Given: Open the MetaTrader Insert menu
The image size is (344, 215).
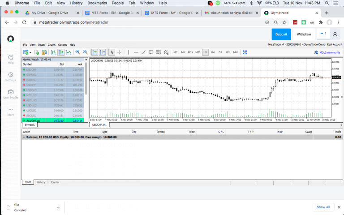Looking at the screenshot, I should pos(42,44).
